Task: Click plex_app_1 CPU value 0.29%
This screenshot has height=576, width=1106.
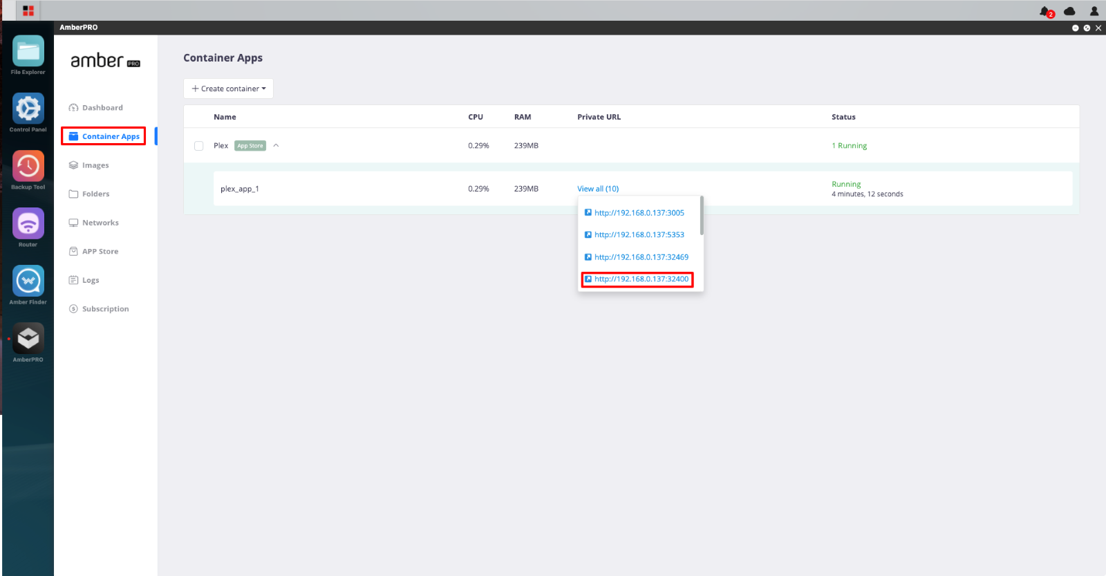Action: [478, 189]
